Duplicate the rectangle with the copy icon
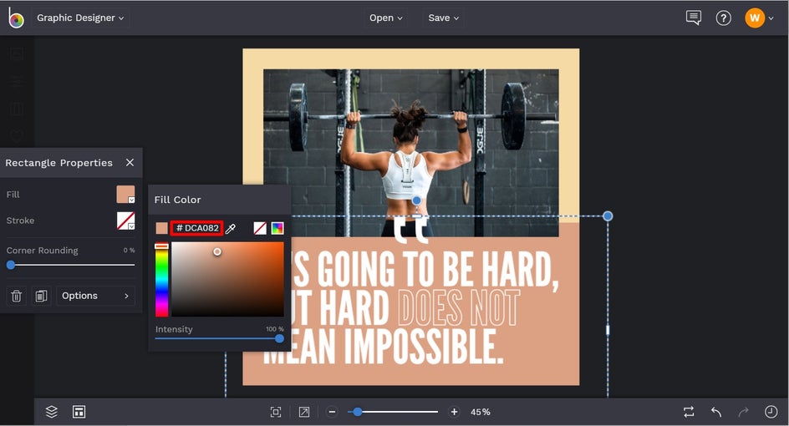The image size is (789, 426). 41,296
